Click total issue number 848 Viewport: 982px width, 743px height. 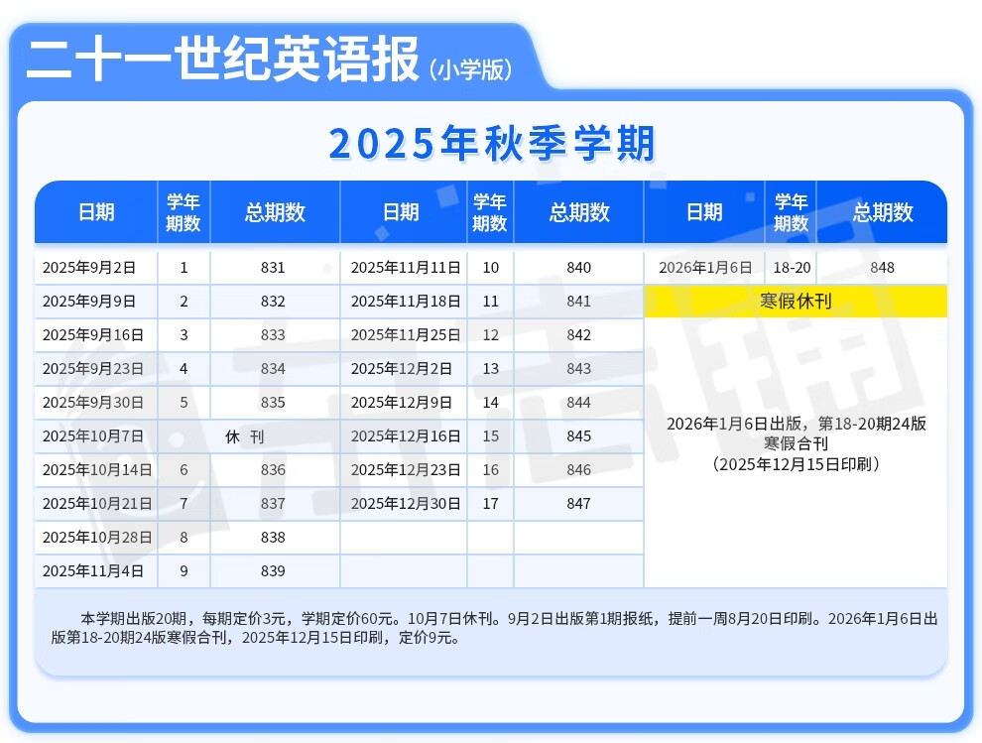[882, 268]
